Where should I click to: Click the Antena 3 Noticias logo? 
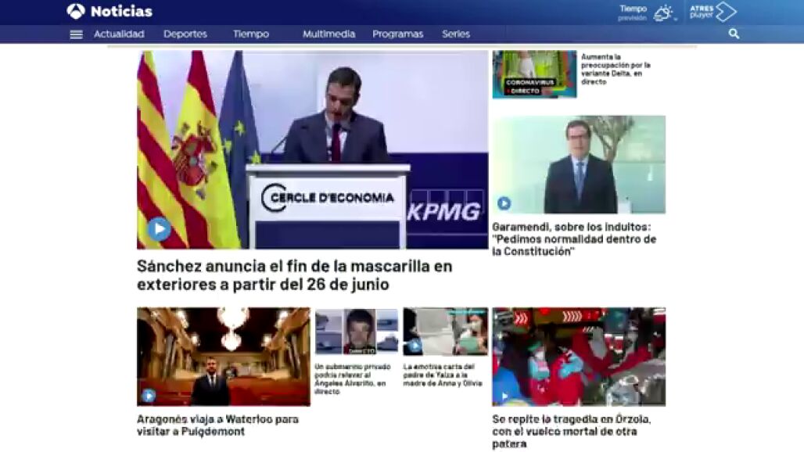coord(109,12)
